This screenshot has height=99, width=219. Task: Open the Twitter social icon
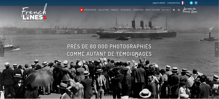pos(191,3)
